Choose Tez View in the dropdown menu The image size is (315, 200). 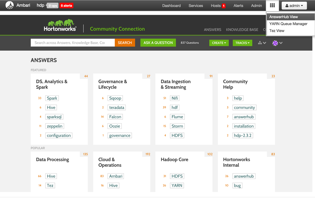[277, 31]
